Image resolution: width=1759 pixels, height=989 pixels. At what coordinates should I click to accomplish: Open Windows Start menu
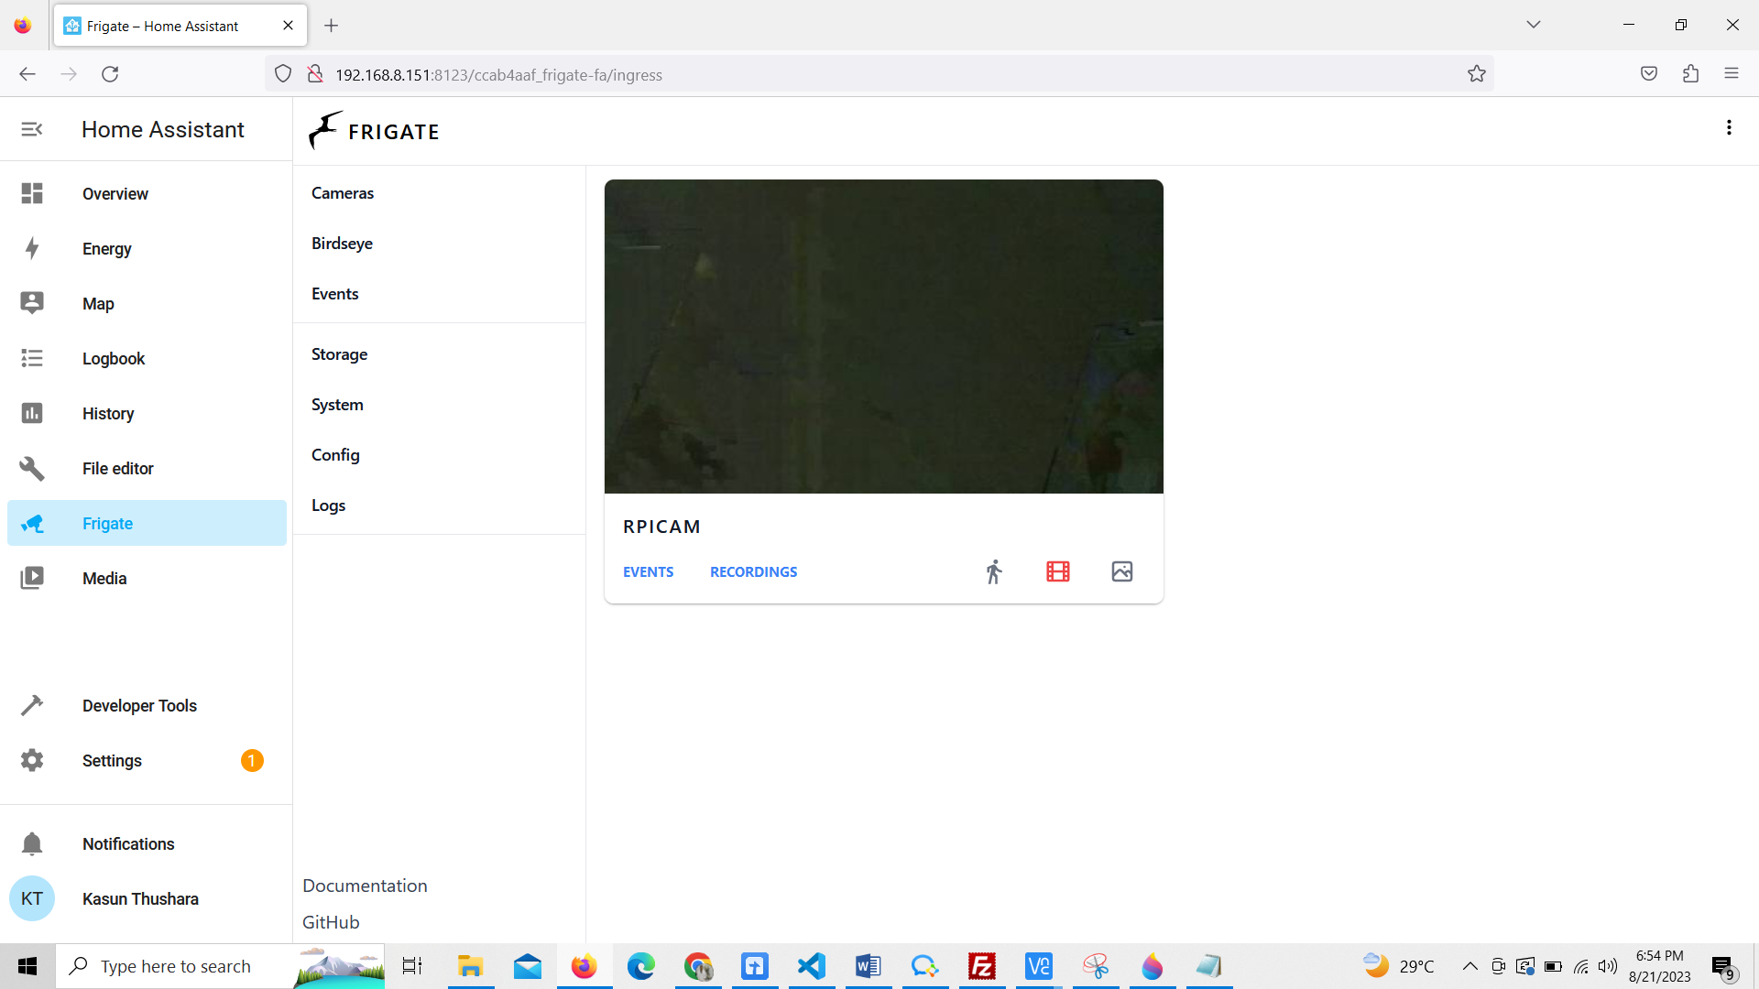(27, 966)
